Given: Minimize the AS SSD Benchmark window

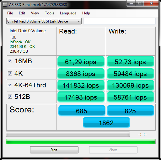Looking at the screenshot, I should click(131, 3).
